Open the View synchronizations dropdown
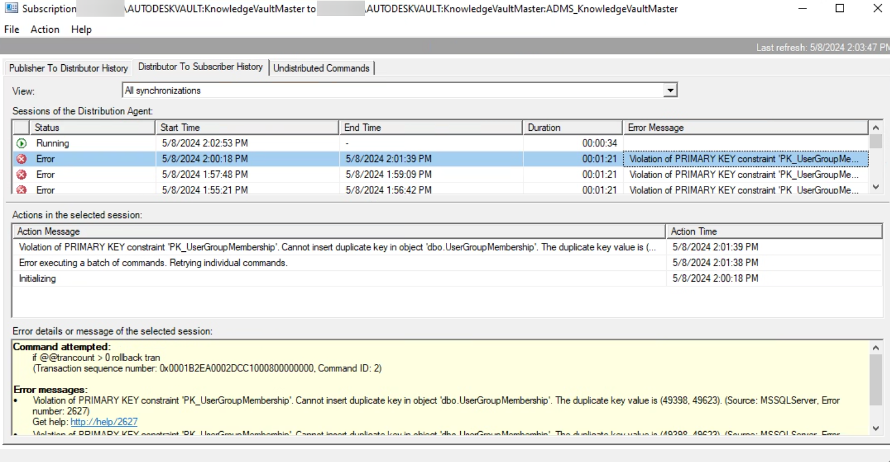This screenshot has height=462, width=890. [x=670, y=90]
